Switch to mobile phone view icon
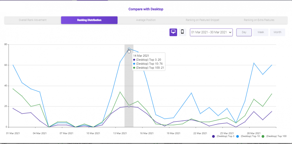Image resolution: width=292 pixels, height=144 pixels. (182, 32)
